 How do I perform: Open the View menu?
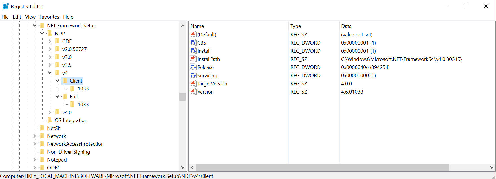coord(30,17)
